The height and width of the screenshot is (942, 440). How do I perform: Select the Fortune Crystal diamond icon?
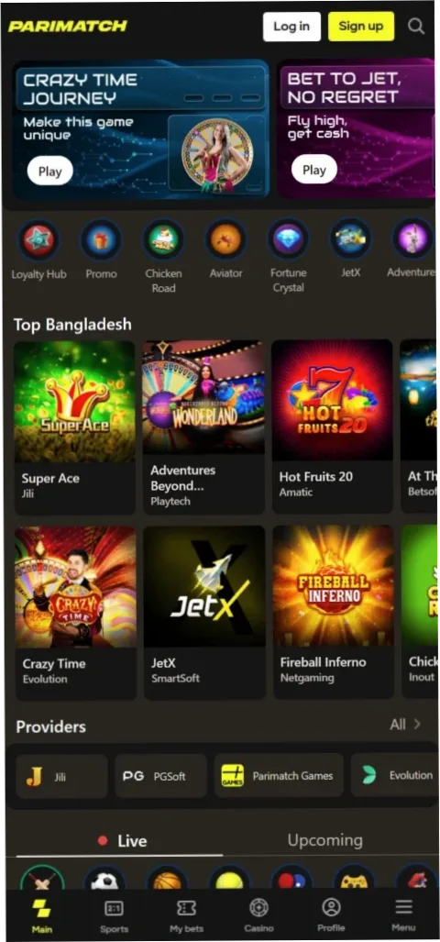pos(288,239)
